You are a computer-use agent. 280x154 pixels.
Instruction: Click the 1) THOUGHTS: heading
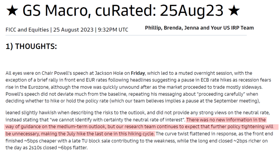click(31, 46)
